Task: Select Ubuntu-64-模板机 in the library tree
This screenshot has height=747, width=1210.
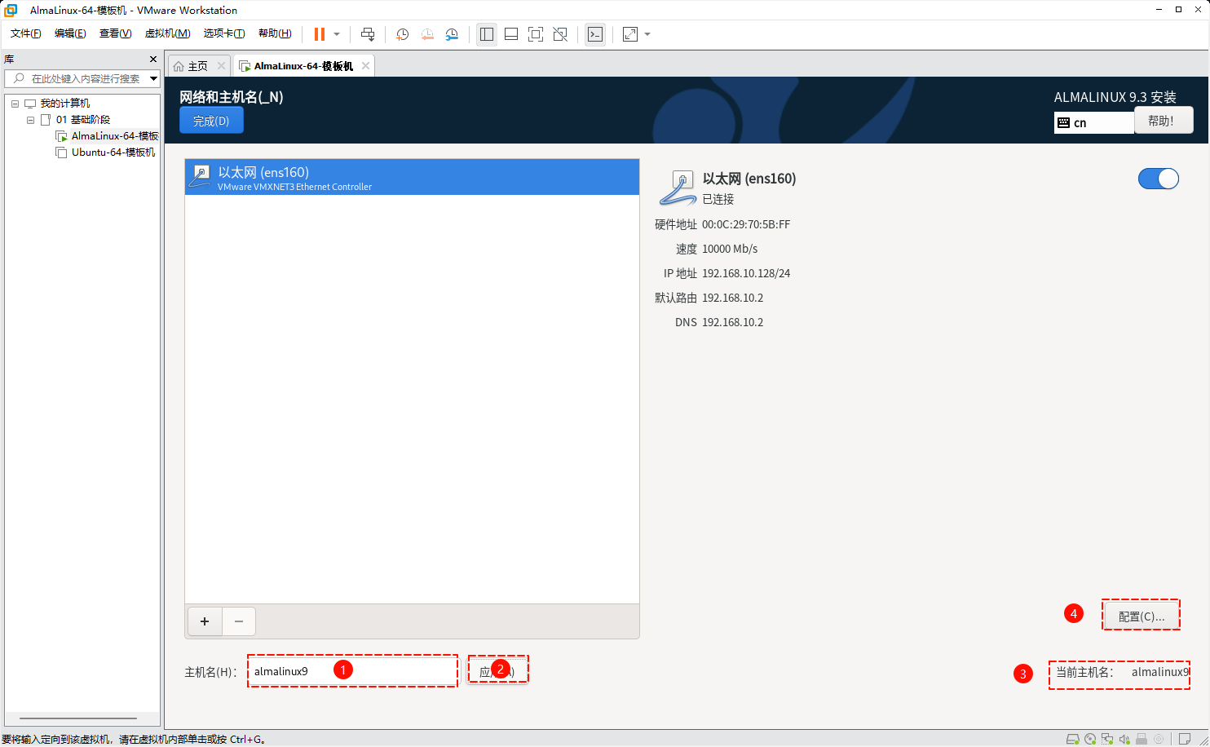Action: pos(113,152)
